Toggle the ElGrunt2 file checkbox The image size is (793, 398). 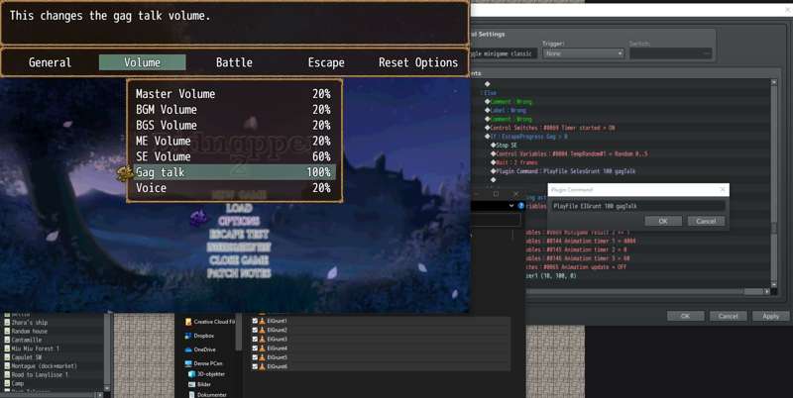click(255, 330)
